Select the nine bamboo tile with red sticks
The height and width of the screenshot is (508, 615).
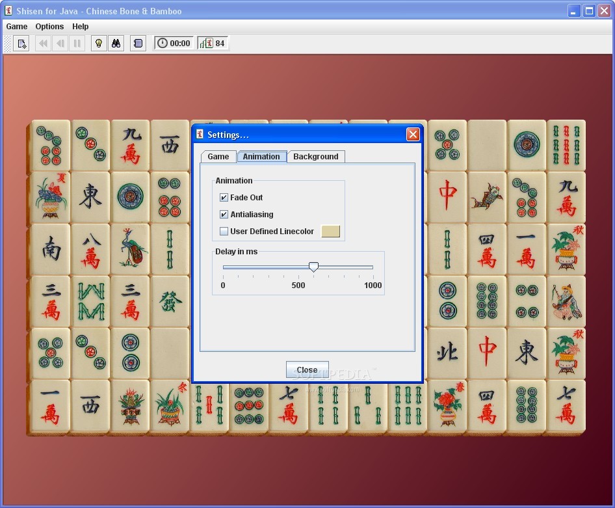tap(566, 145)
